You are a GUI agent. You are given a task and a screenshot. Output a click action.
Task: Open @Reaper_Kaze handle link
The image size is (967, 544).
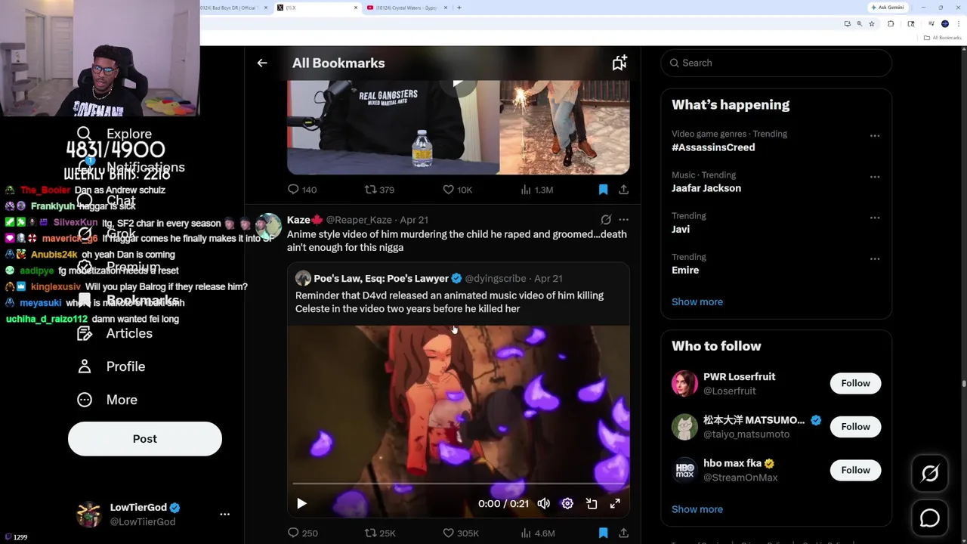pyautogui.click(x=359, y=220)
